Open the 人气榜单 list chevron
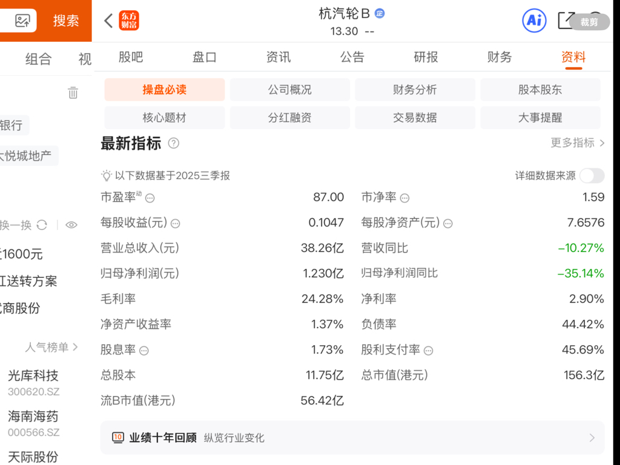 (x=76, y=347)
